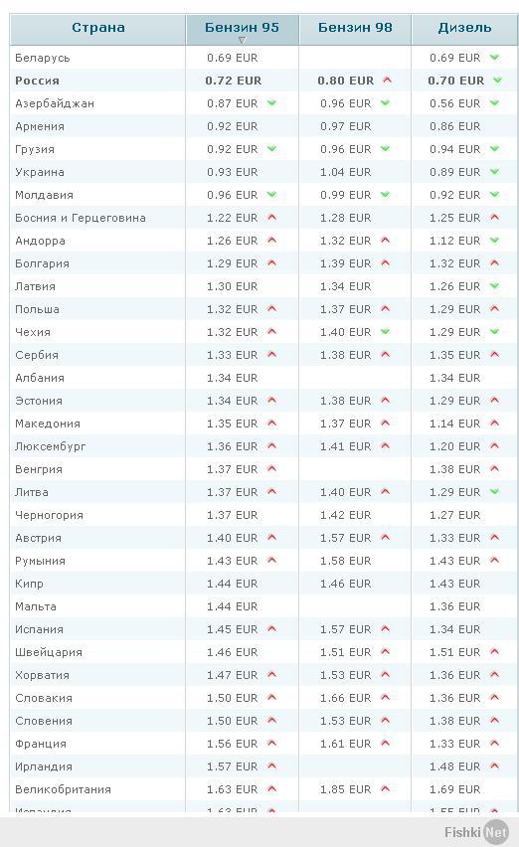Click green arrow by Чехия 1.40 EUR
This screenshot has width=519, height=847.
385,332
